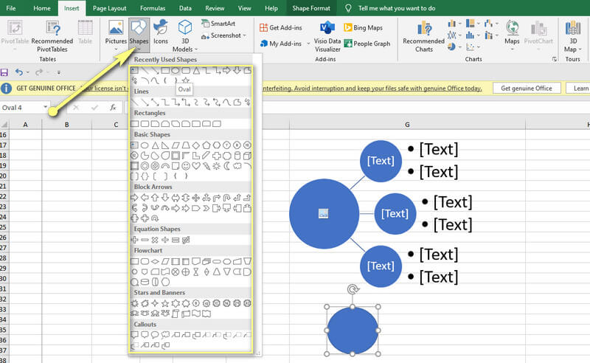Click Recommended Charts
Image resolution: width=590 pixels, height=363 pixels.
(423, 35)
